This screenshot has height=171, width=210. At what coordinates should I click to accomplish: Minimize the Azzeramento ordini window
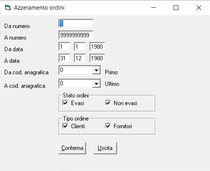point(154,8)
